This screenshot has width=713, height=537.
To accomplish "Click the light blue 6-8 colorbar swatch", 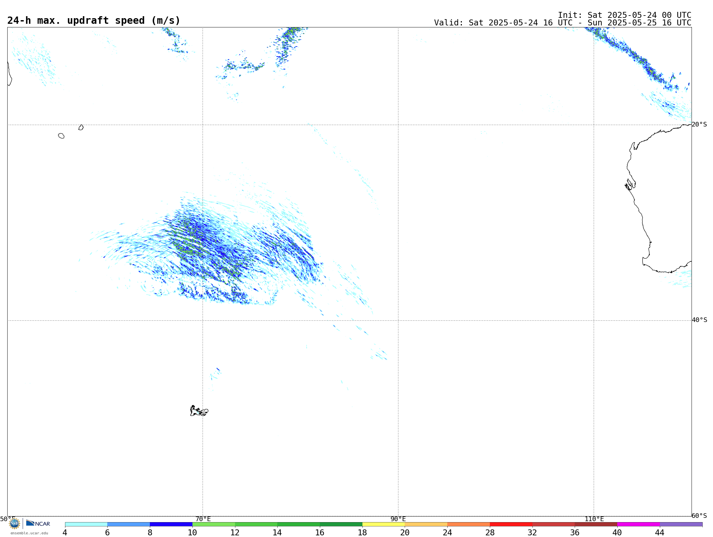I will (129, 524).
